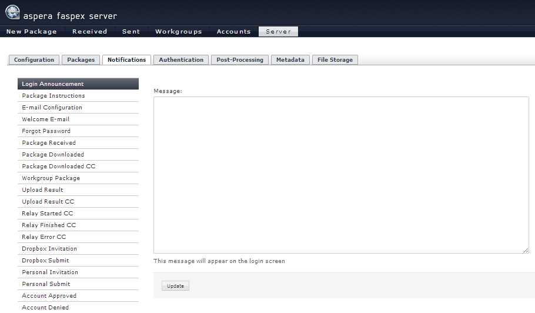Select Account Denied notification
Image resolution: width=535 pixels, height=313 pixels.
click(78, 308)
